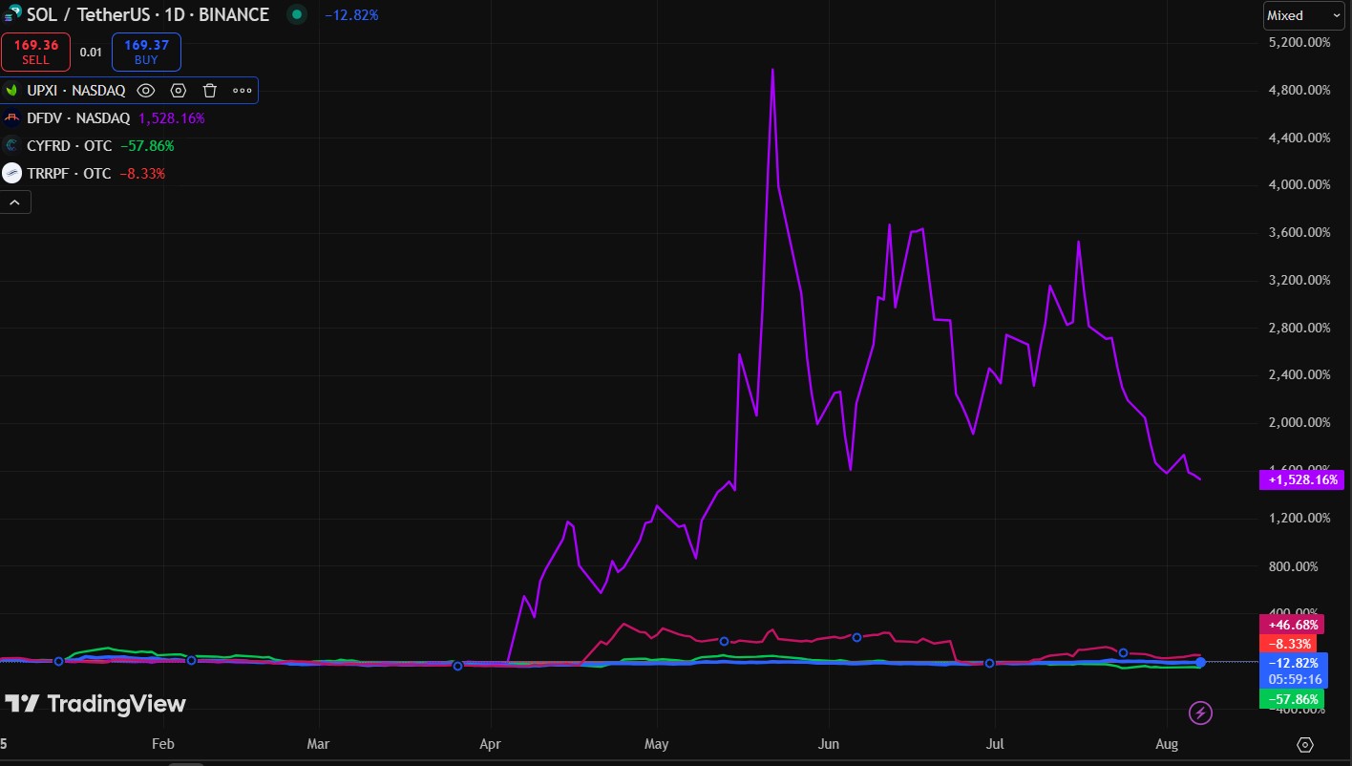Screen dimensions: 1352x766
Task: Open the chart settings gear in the corner
Action: (x=1305, y=745)
